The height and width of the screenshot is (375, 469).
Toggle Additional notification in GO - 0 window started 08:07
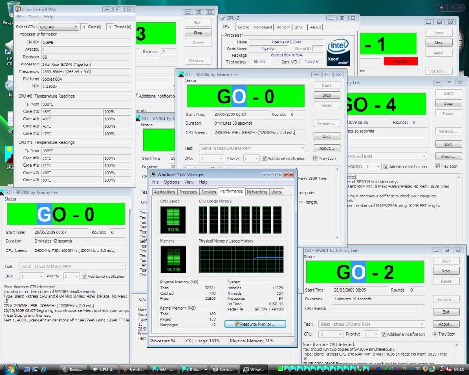pyautogui.click(x=84, y=276)
